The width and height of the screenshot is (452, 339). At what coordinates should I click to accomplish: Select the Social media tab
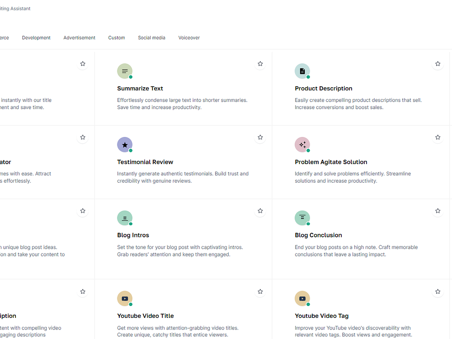click(x=151, y=38)
